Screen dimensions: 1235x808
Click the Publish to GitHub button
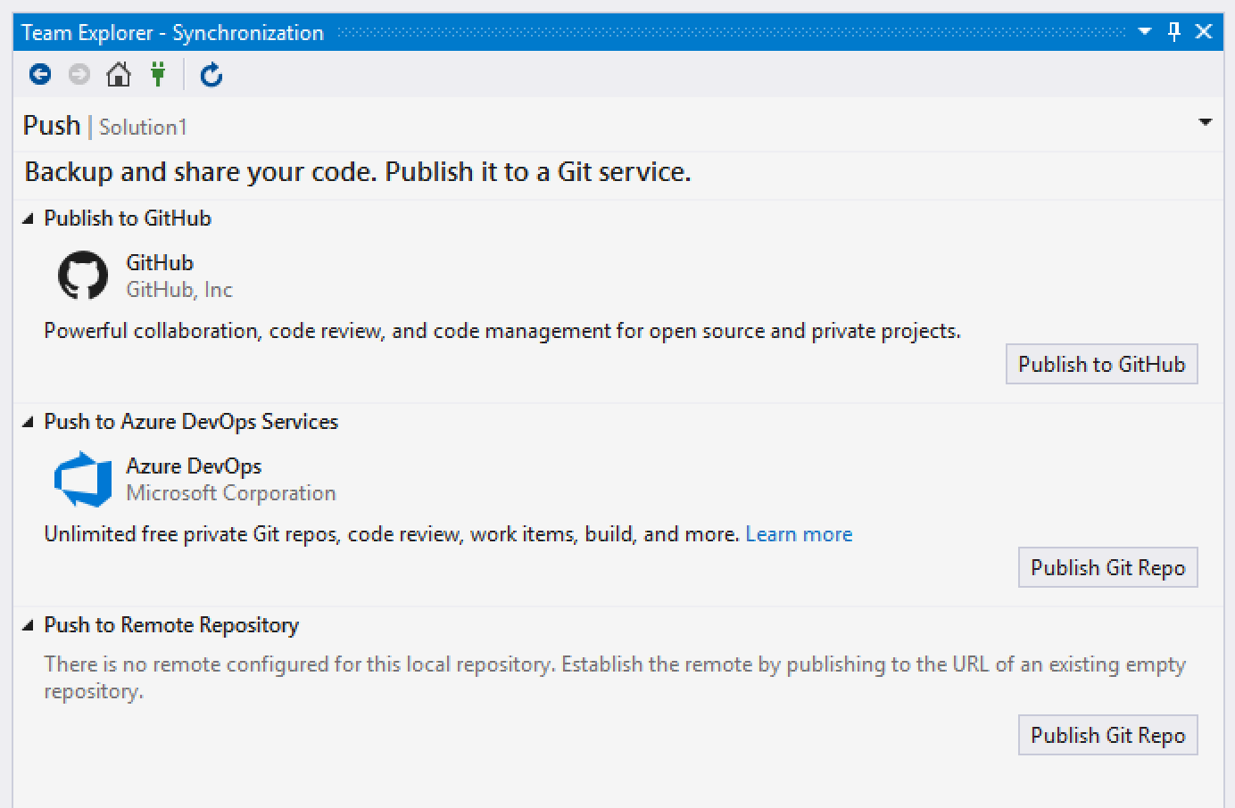(1102, 364)
